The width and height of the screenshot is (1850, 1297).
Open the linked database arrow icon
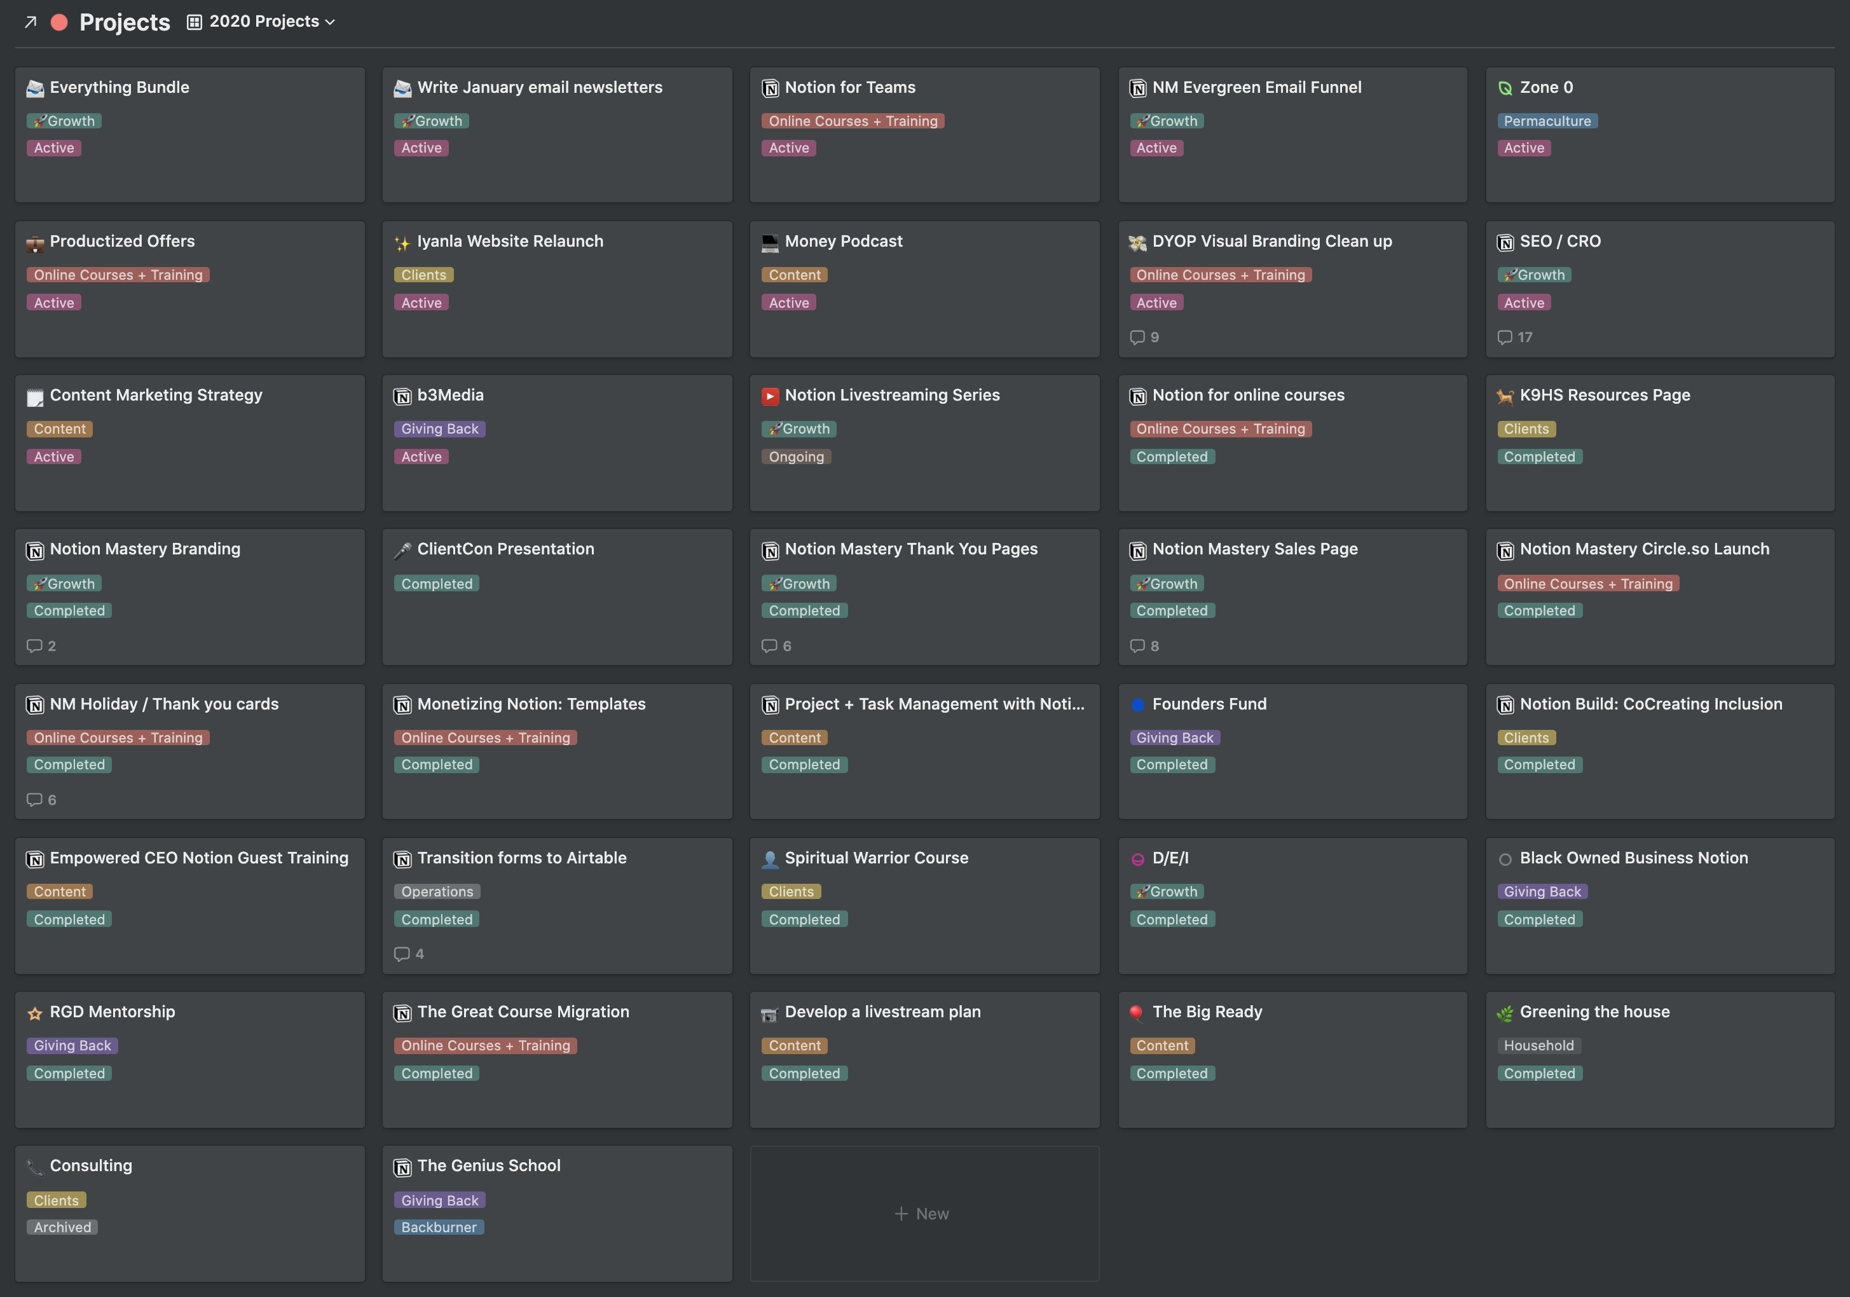coord(31,22)
